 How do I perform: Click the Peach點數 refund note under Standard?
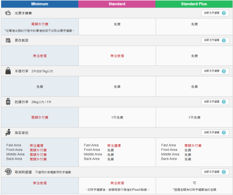click(117, 190)
